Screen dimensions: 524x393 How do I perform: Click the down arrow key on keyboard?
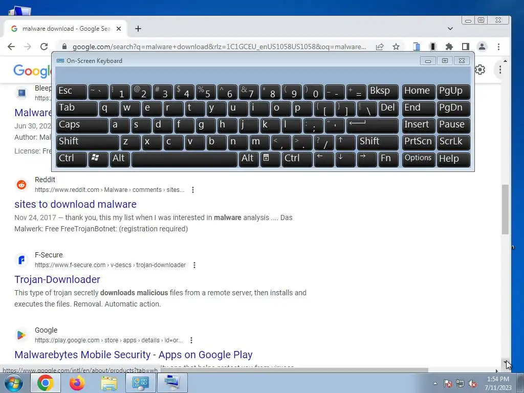pos(345,160)
